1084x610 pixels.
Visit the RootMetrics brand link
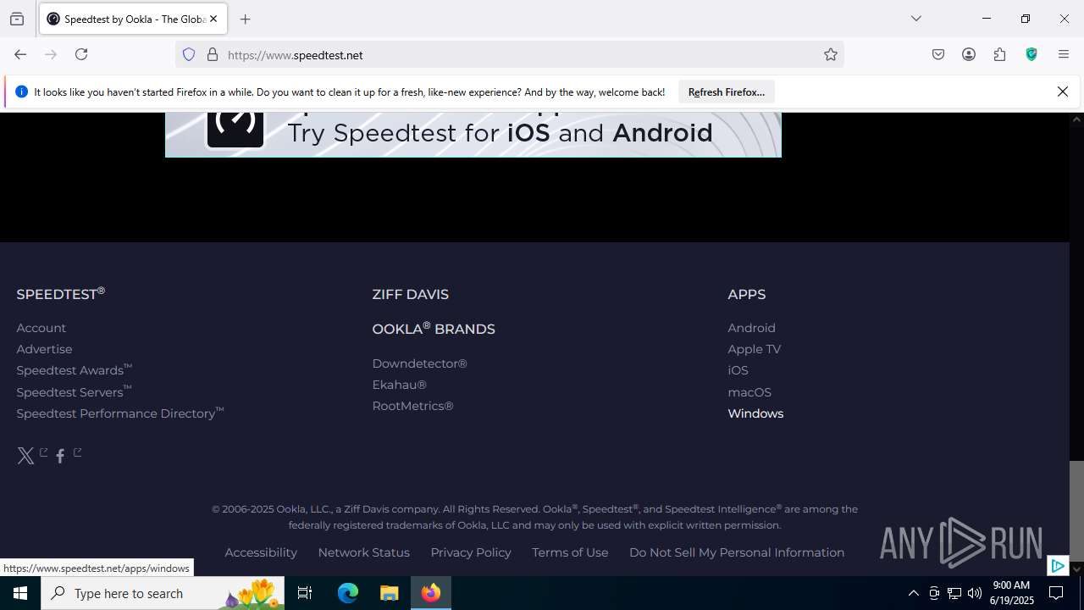[x=412, y=406]
